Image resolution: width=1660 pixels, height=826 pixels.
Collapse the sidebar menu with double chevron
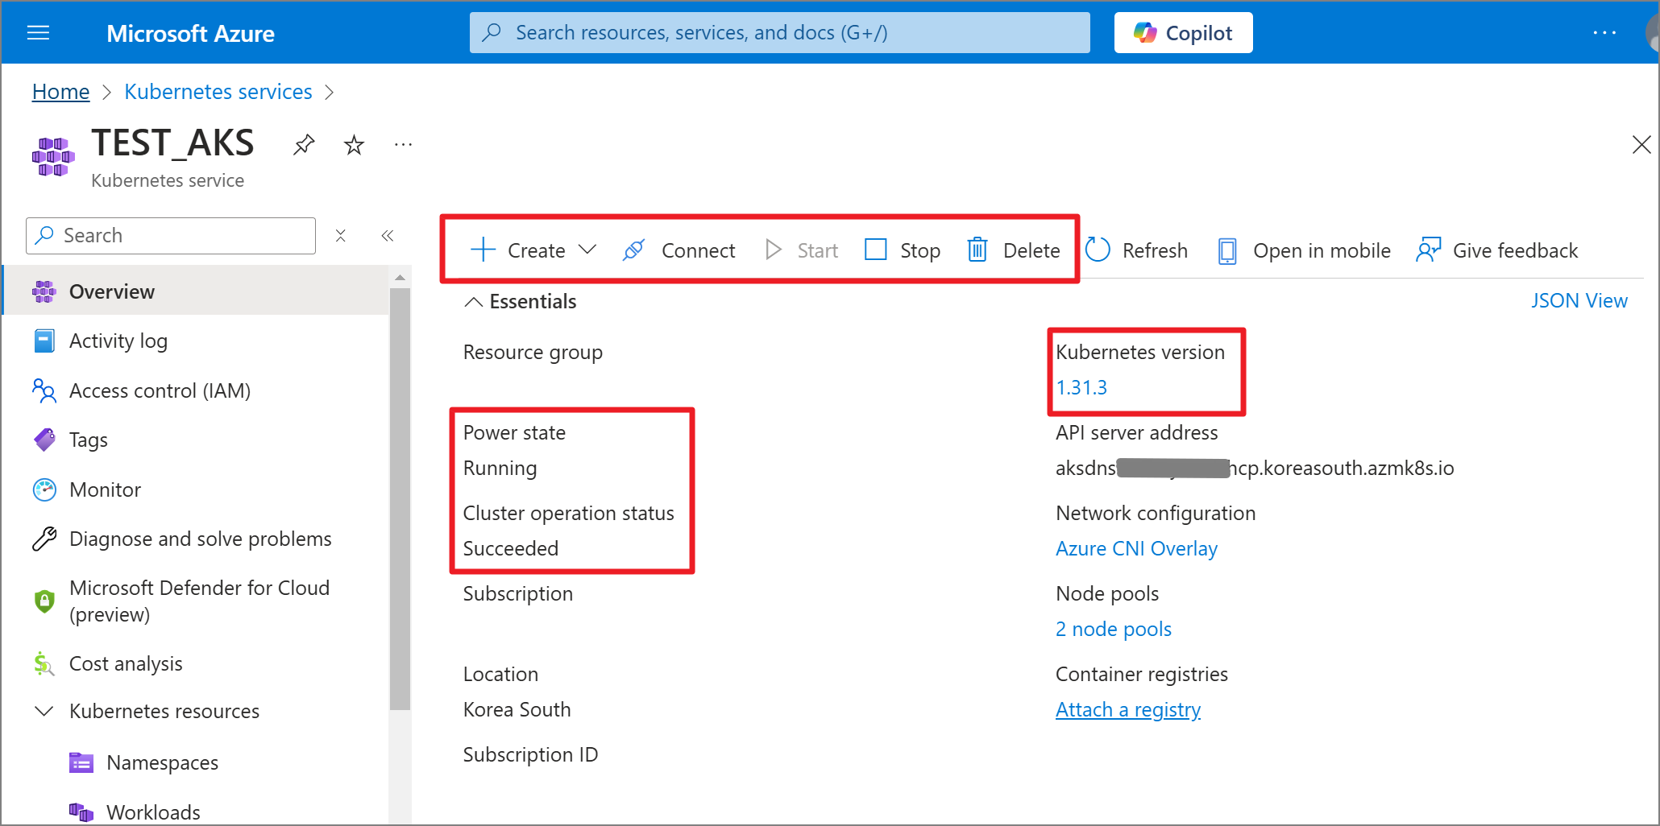click(x=388, y=236)
